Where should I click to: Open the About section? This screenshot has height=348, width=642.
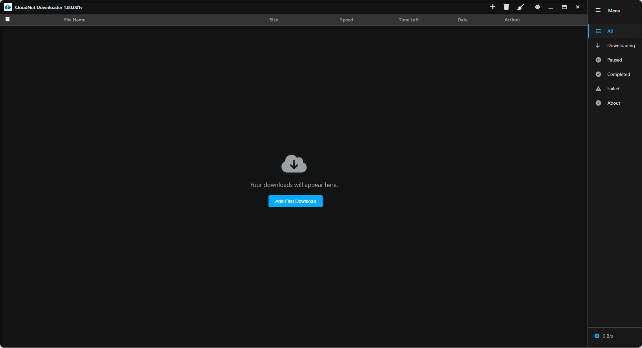point(615,103)
